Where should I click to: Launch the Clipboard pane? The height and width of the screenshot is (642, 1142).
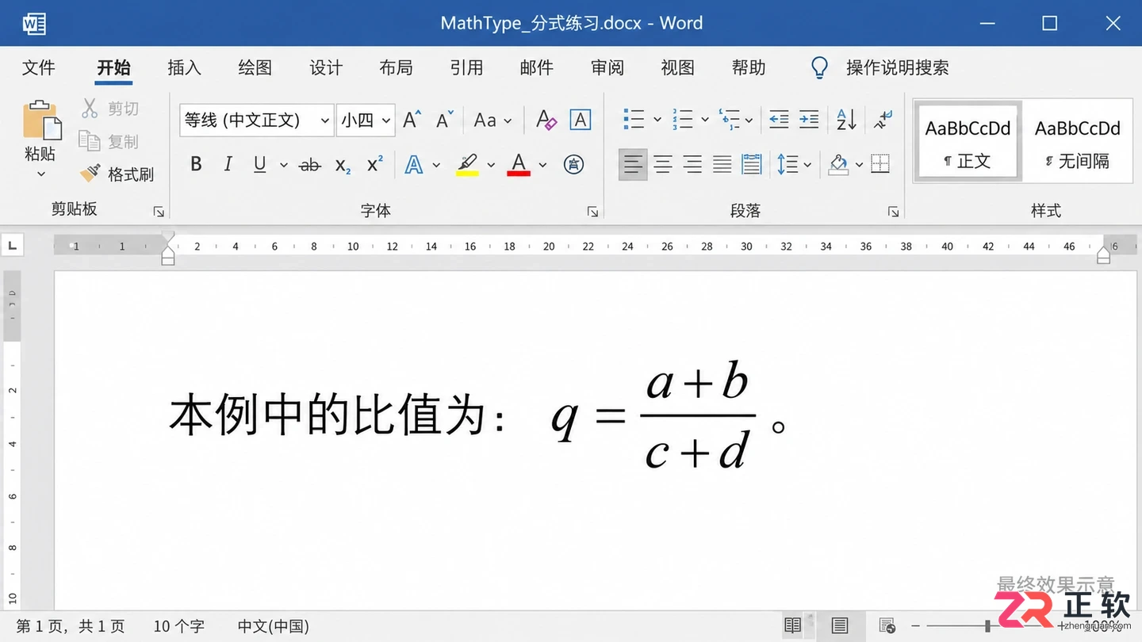pos(159,212)
